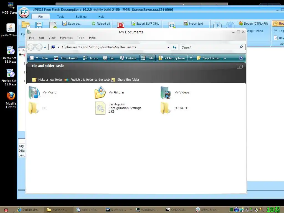
Task: Open the Help tab in JPEXS ribbon
Action: click(101, 17)
